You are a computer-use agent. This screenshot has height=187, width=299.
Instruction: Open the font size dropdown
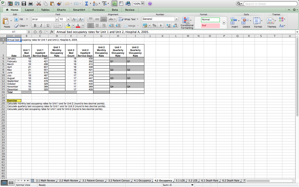coord(68,19)
